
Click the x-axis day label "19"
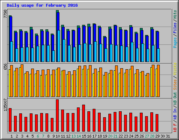tap(105, 136)
